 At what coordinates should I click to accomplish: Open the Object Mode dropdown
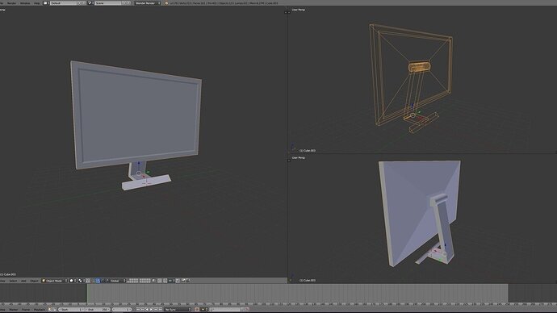[54, 281]
